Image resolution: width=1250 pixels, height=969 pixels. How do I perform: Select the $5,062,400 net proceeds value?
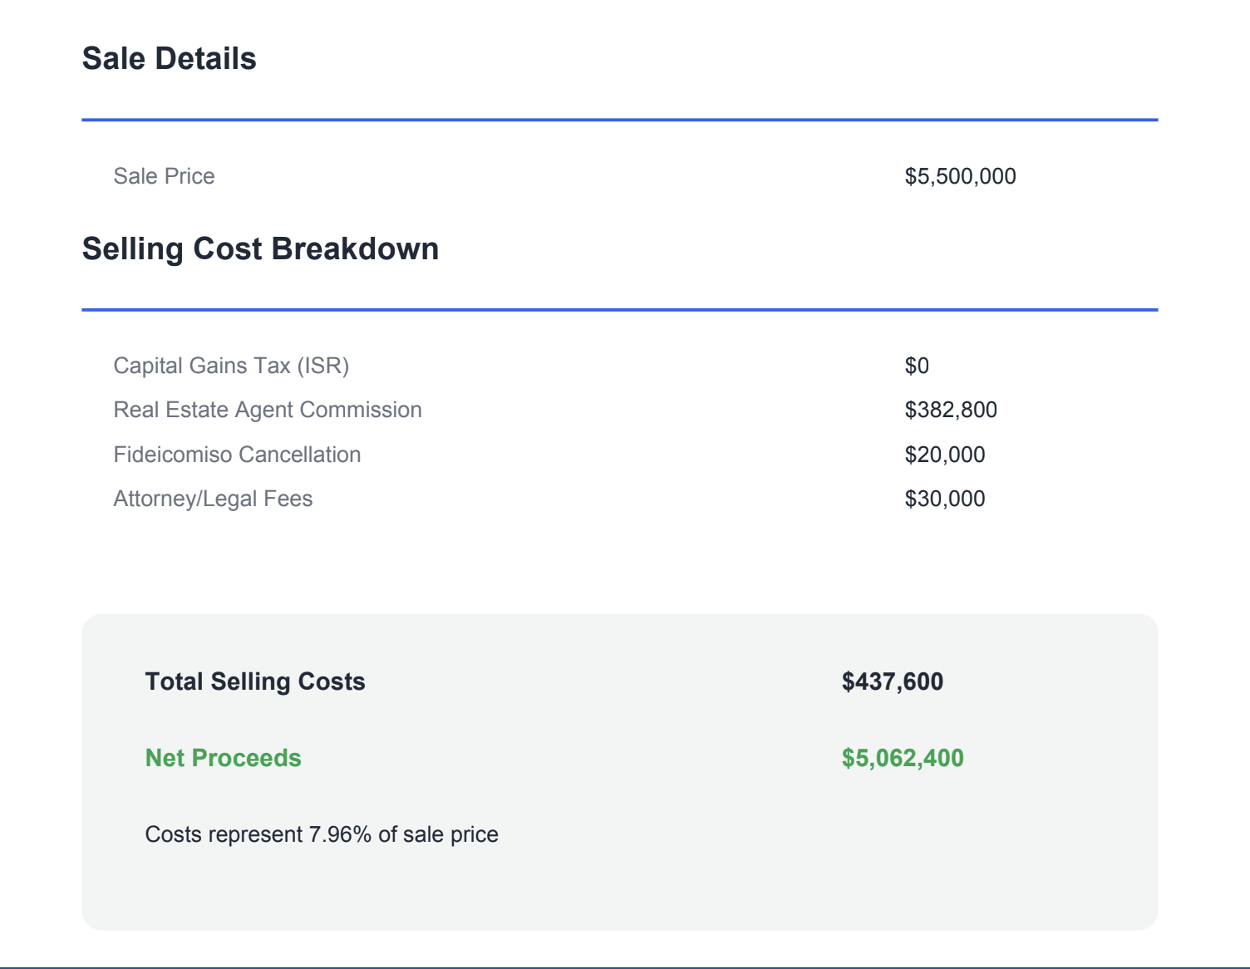902,758
